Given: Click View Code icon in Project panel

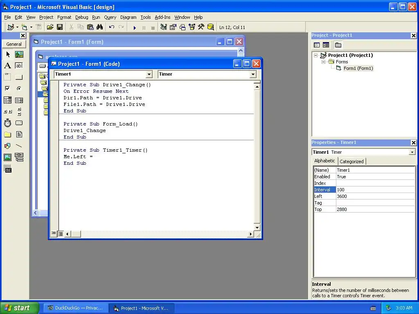Looking at the screenshot, I should pos(317,45).
